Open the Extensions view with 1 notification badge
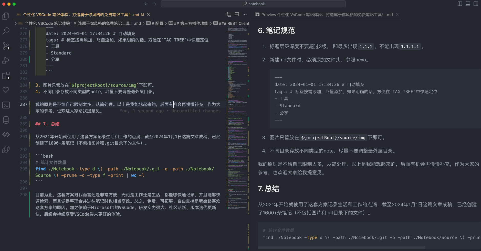The height and width of the screenshot is (251, 481). click(x=6, y=75)
